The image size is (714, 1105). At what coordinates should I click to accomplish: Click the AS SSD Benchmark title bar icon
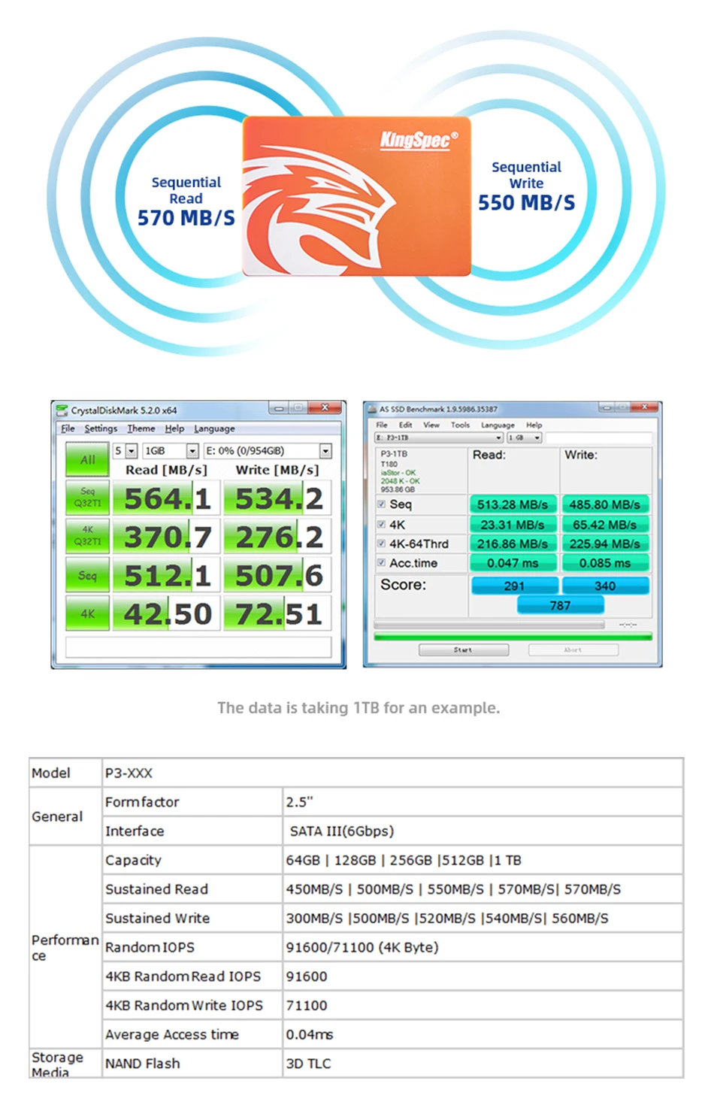pyautogui.click(x=372, y=410)
